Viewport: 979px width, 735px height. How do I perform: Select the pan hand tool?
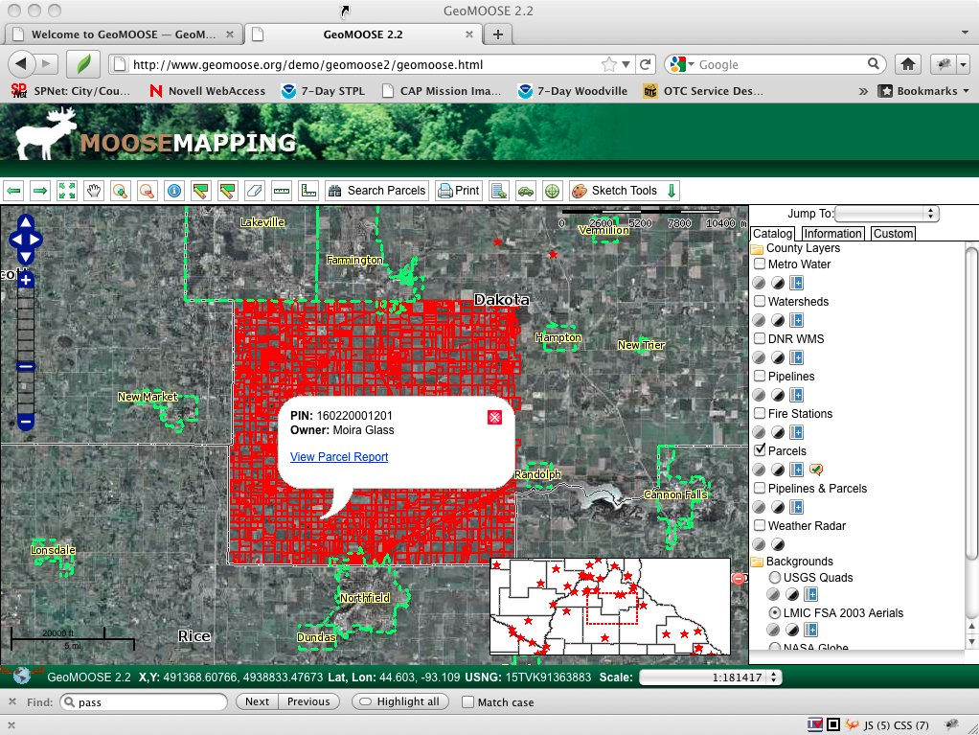pyautogui.click(x=93, y=191)
